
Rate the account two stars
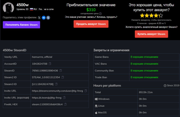pyautogui.click(x=147, y=16)
